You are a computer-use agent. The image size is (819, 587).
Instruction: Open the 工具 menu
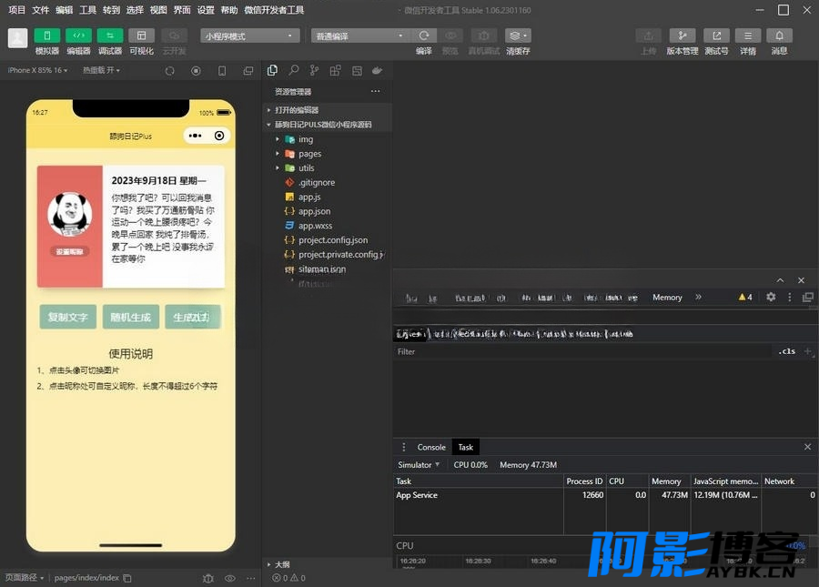tap(87, 10)
